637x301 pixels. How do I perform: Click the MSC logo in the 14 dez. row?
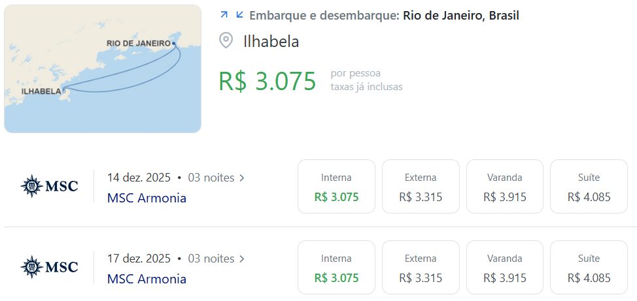click(49, 186)
